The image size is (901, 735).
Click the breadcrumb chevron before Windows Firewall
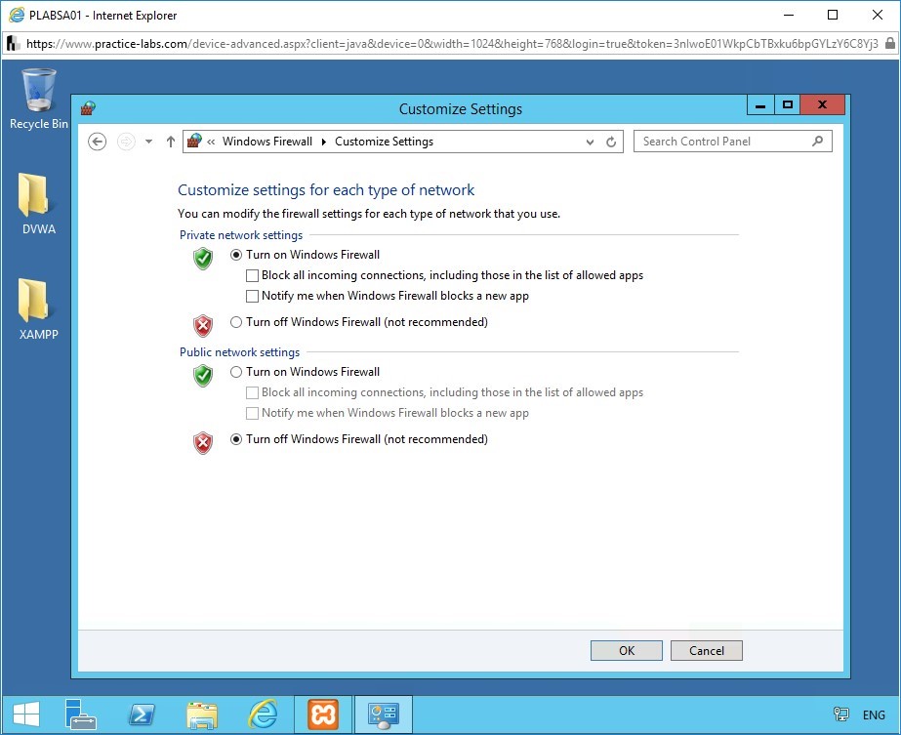211,142
